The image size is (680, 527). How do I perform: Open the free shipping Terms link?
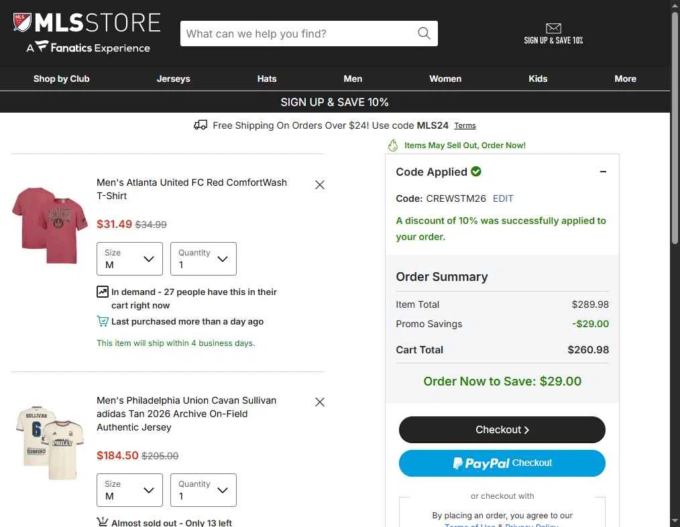point(465,126)
